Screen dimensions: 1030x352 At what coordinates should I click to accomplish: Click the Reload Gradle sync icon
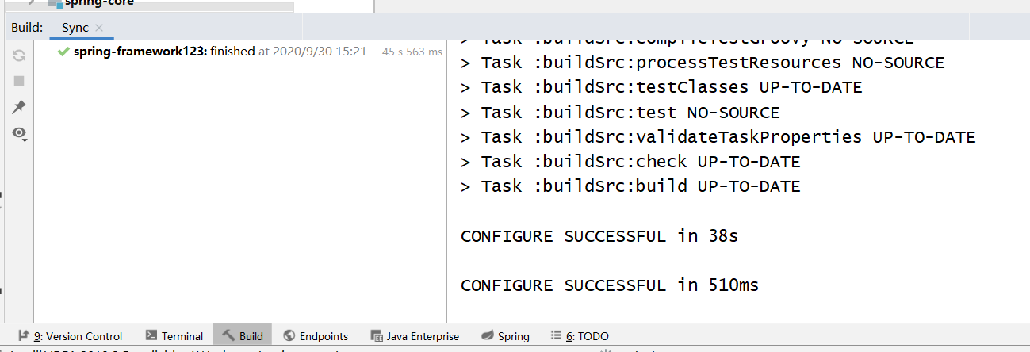(19, 55)
